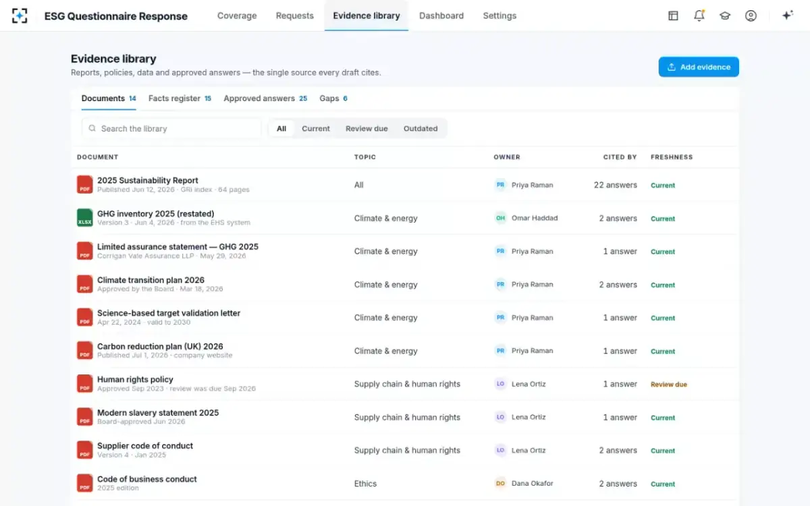
Task: Click the PDF icon for Human rights policy
Action: click(85, 384)
